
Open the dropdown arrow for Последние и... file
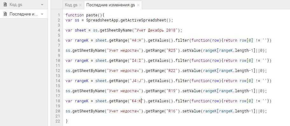(x=42, y=14)
